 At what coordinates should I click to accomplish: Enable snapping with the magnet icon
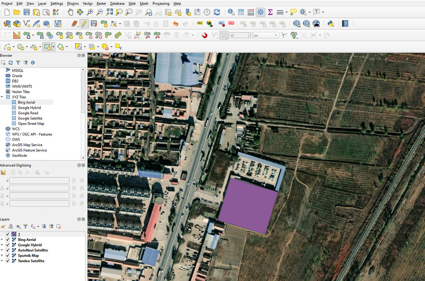click(x=204, y=35)
